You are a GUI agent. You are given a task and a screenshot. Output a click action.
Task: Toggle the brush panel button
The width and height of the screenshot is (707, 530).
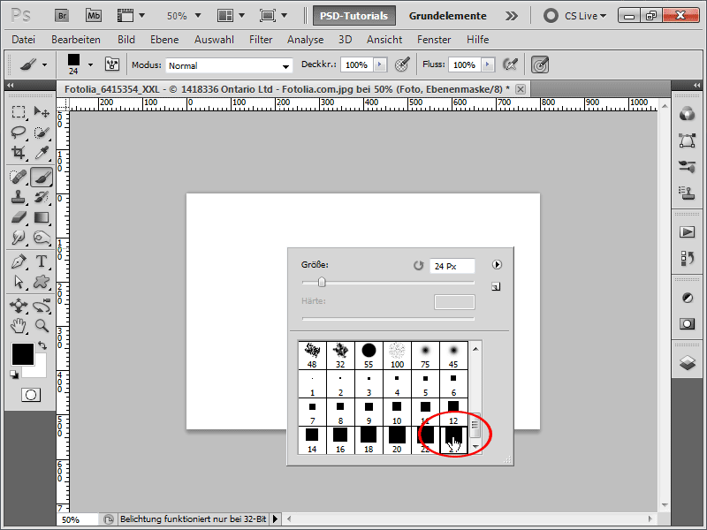tap(112, 64)
